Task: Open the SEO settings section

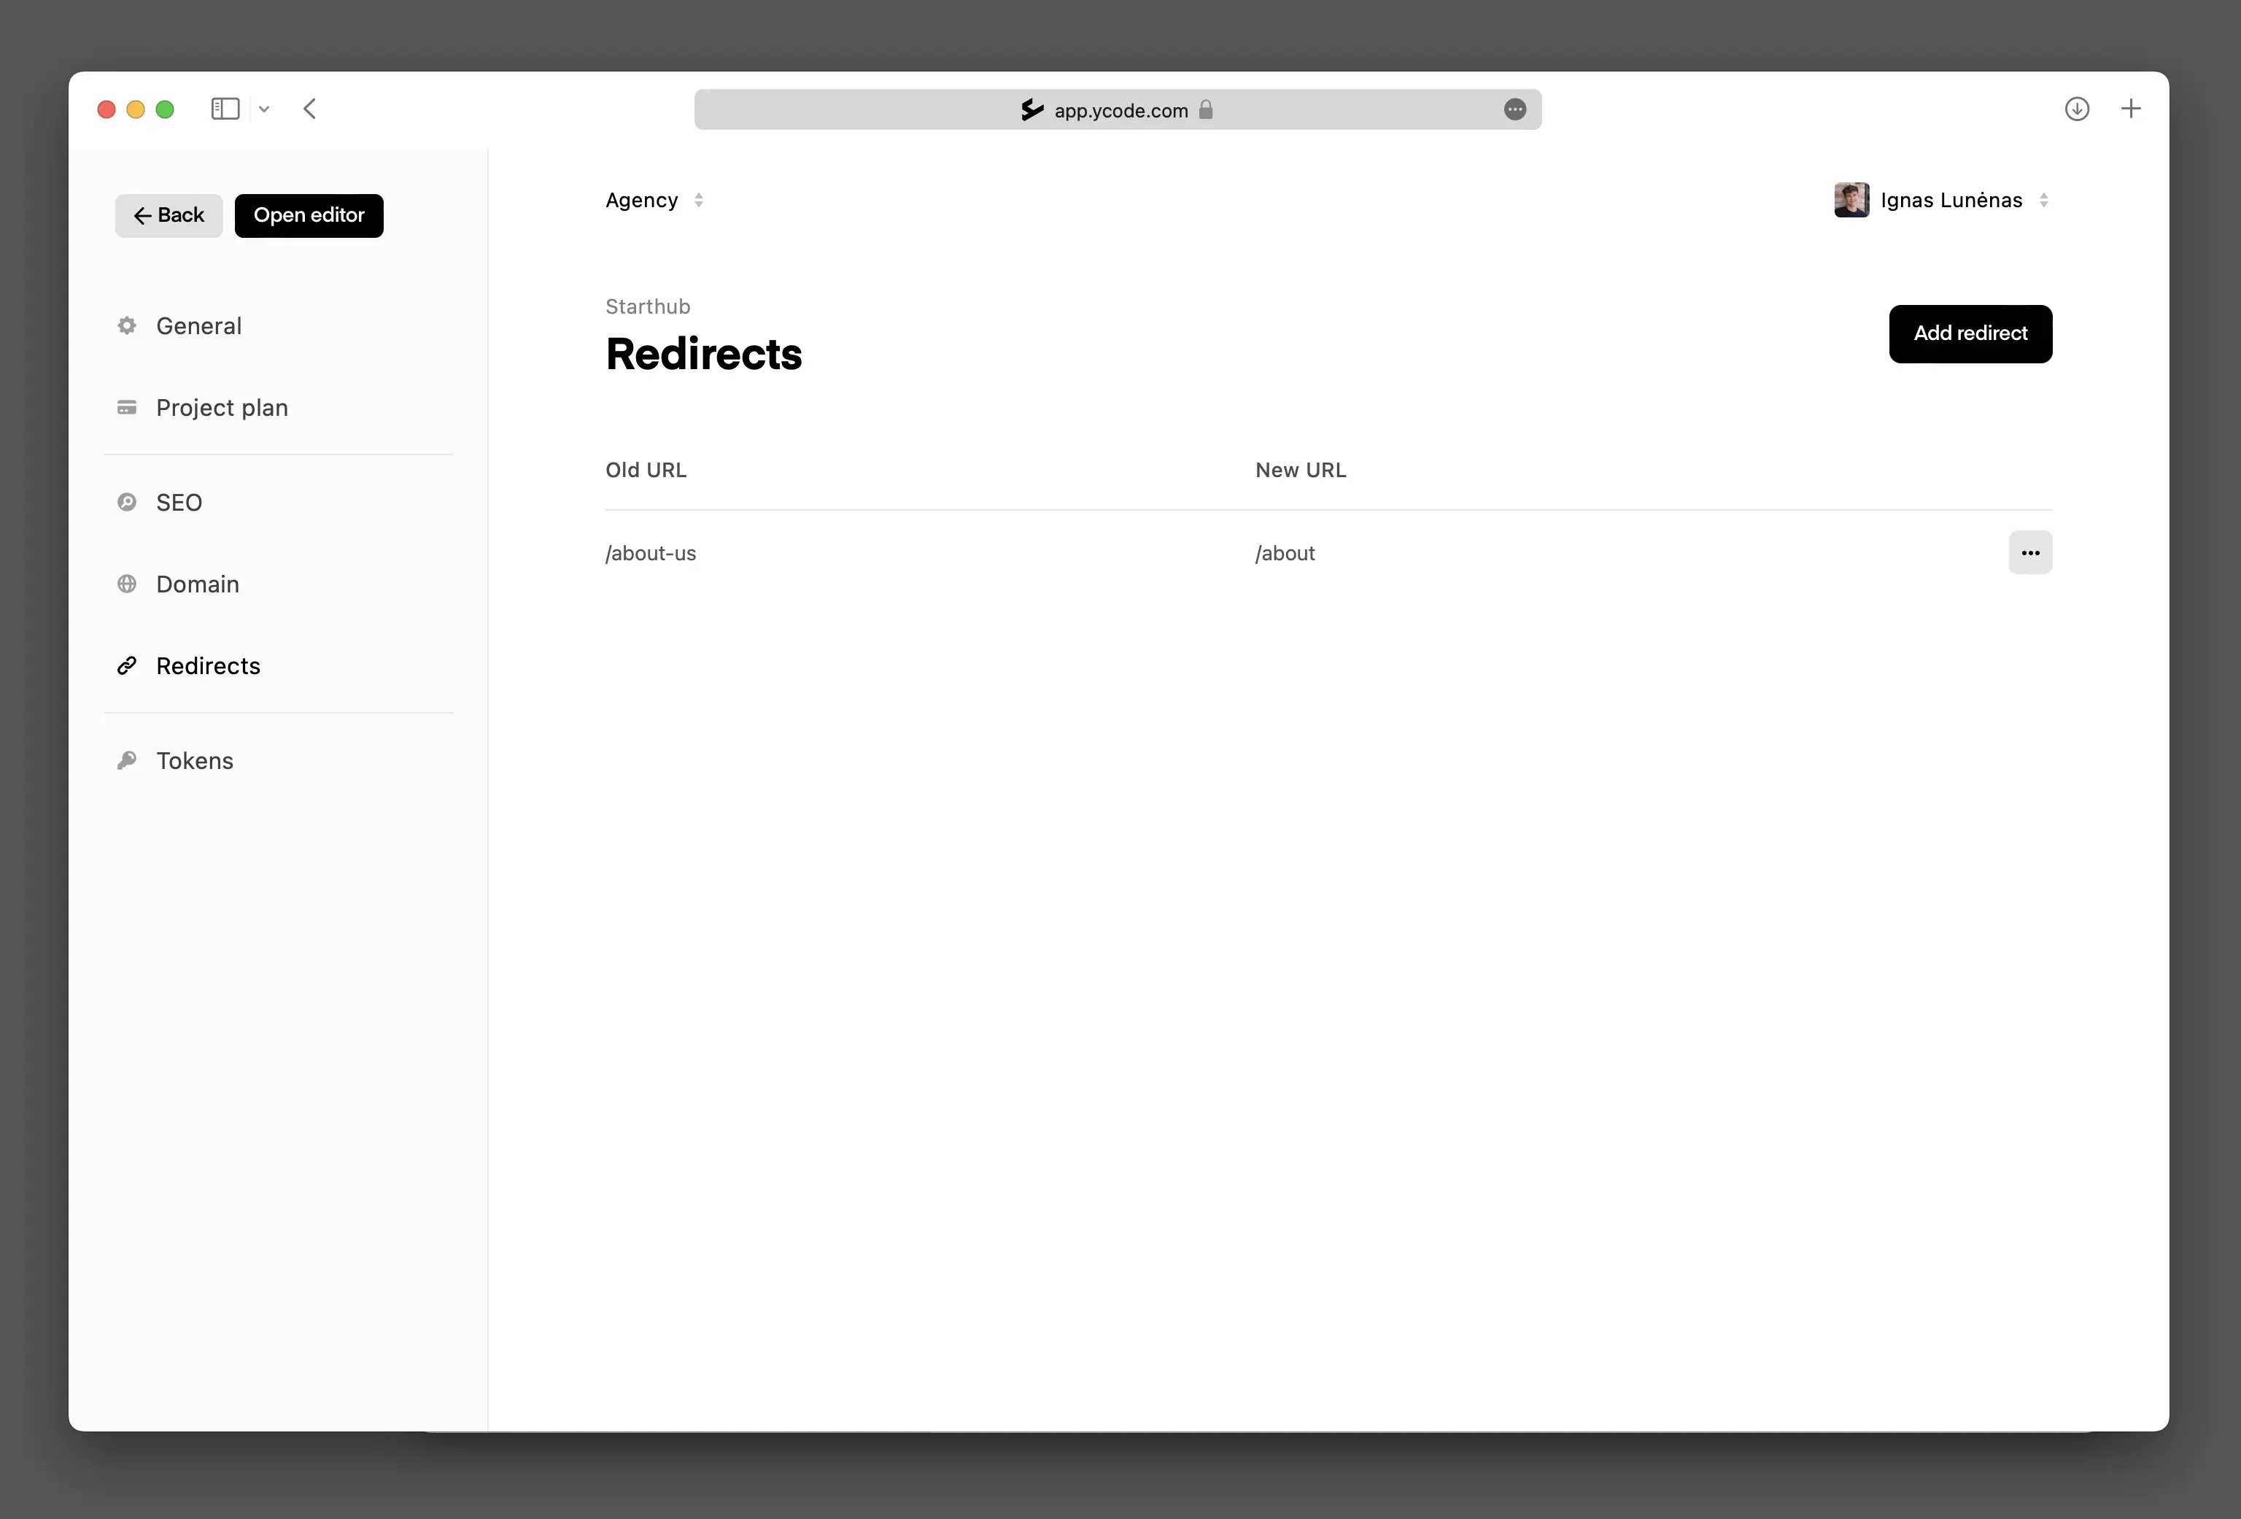Action: point(179,503)
